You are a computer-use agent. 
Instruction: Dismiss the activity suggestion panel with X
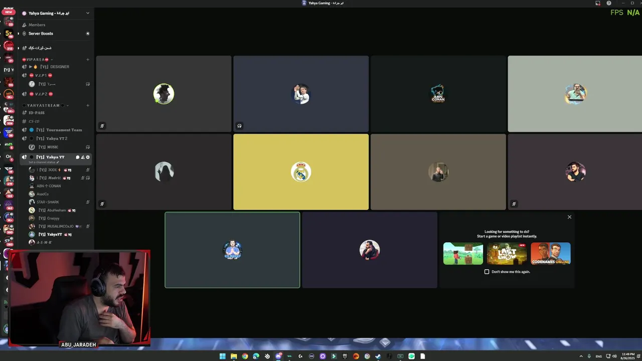coord(569,217)
